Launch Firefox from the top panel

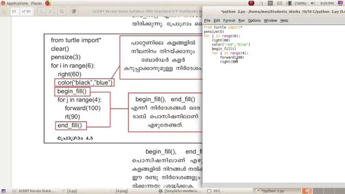pos(48,3)
